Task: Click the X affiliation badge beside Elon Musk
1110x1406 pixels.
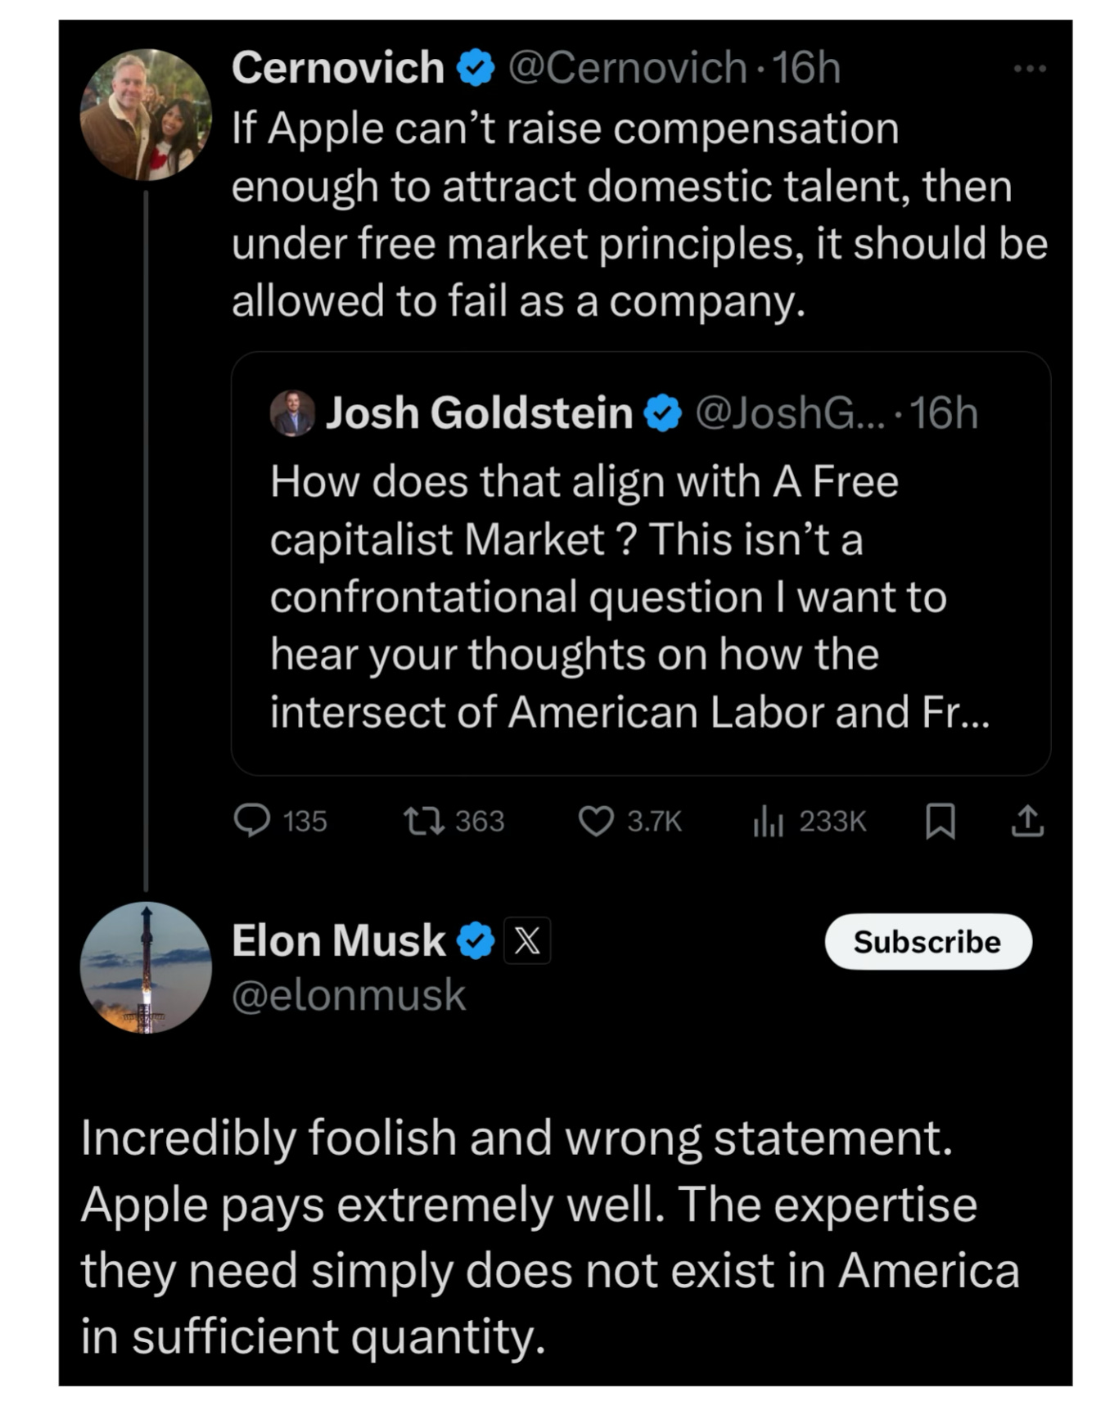Action: coord(527,940)
